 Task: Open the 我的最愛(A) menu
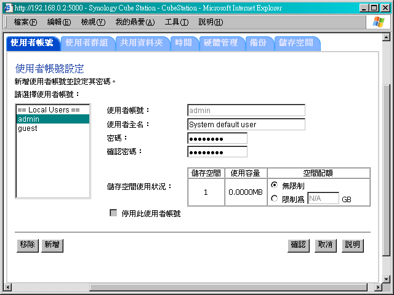[135, 22]
